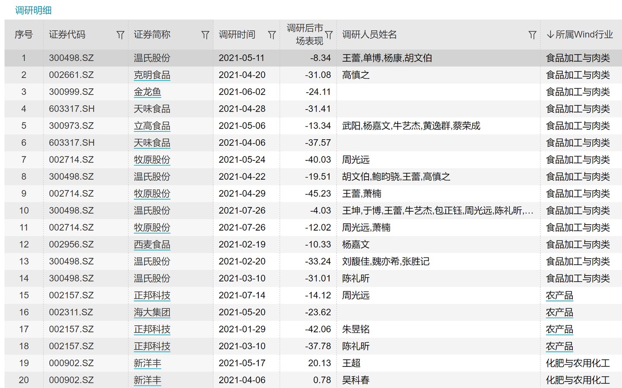Click 新洋丰 link dated 2021-05-17
Screen dimensions: 622x388
[147, 363]
